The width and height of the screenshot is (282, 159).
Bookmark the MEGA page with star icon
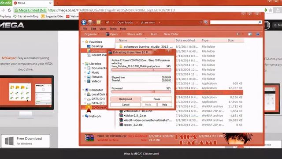point(270,10)
